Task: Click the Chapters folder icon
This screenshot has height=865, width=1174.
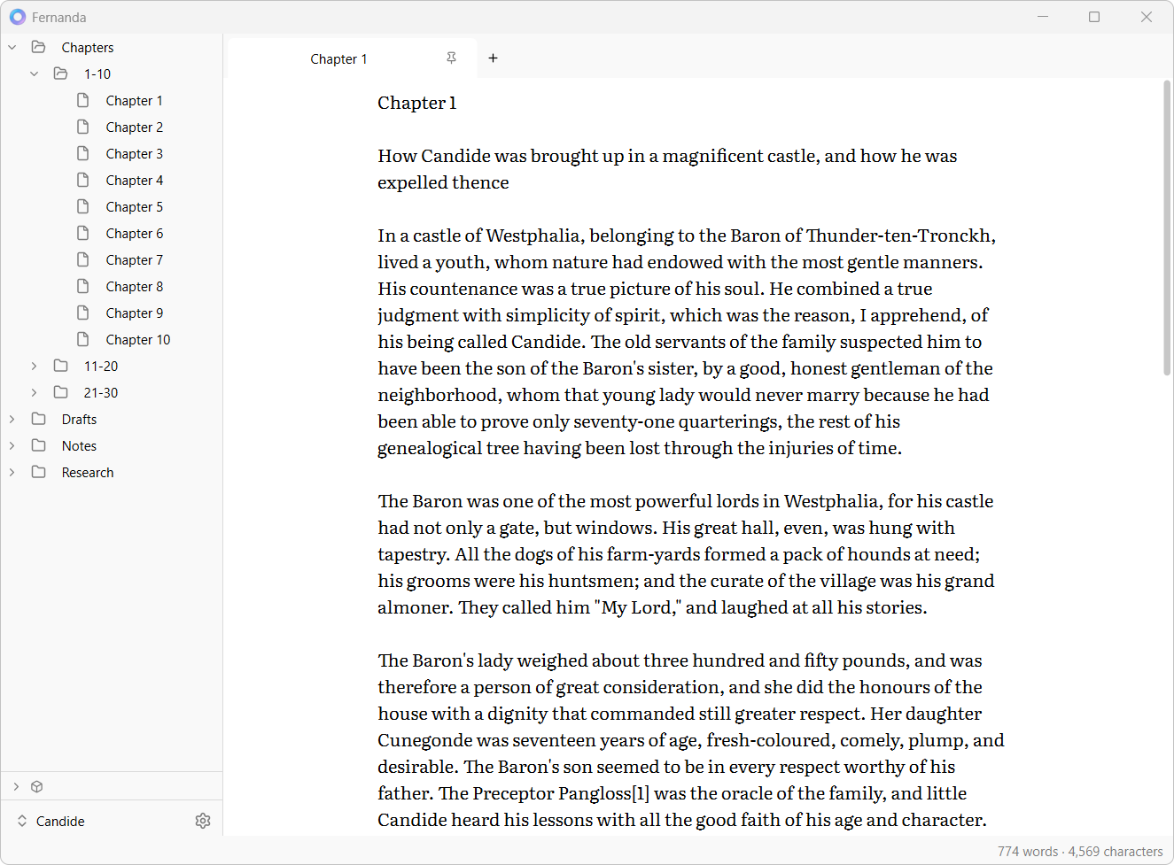Action: pos(39,47)
